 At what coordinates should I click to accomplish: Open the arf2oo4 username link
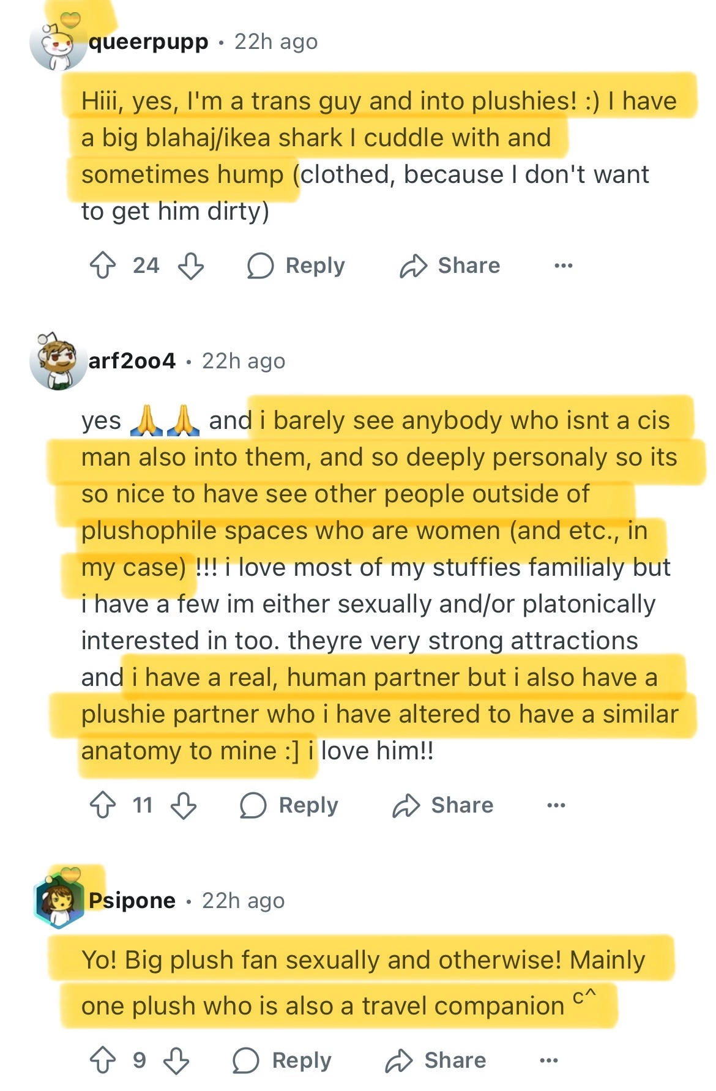(x=132, y=361)
